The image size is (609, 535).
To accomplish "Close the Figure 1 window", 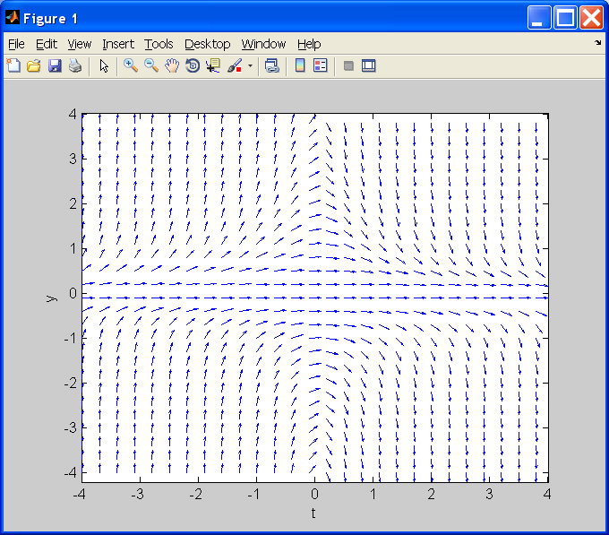I will point(591,18).
